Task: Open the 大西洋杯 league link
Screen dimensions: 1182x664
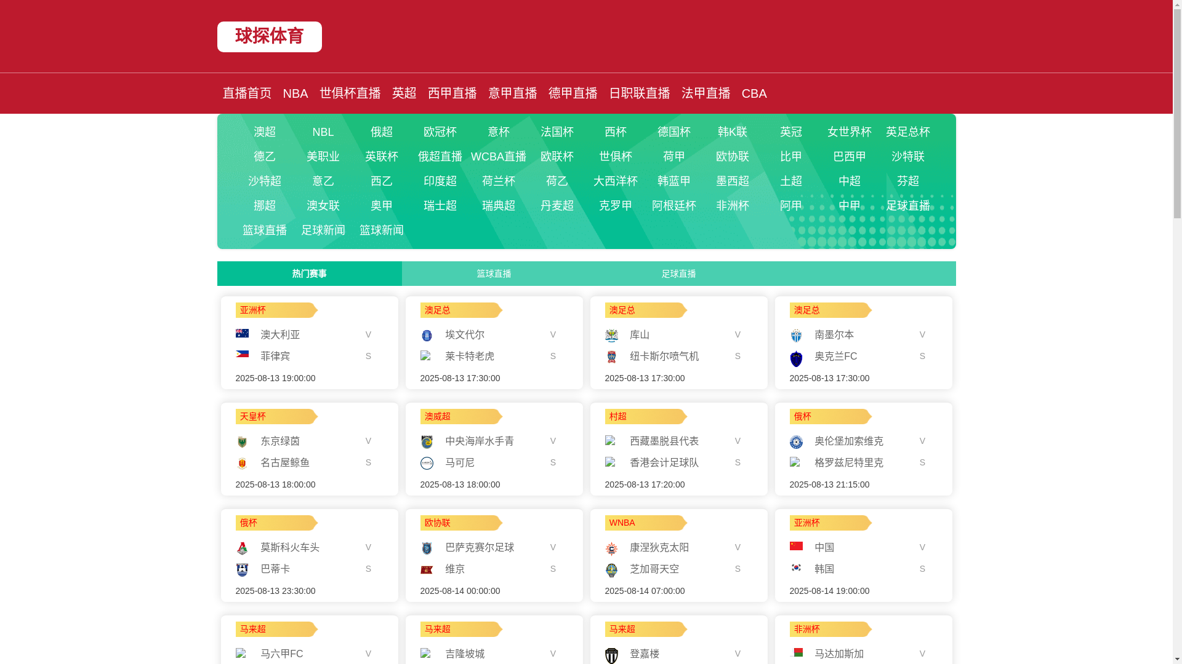Action: pos(616,181)
